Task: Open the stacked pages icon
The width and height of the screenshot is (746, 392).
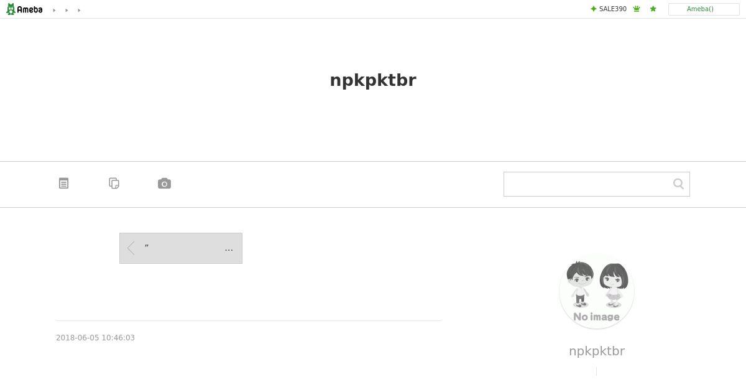Action: 114,183
